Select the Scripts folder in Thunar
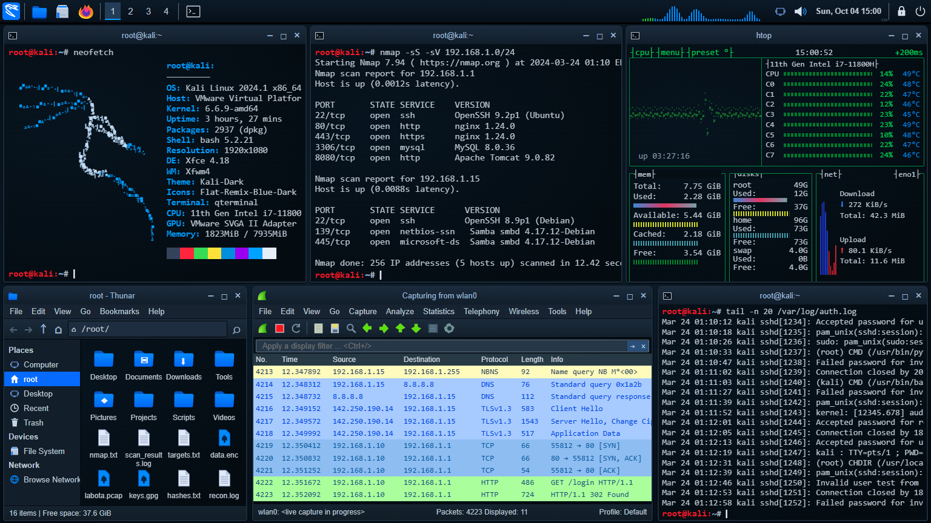 [x=184, y=406]
